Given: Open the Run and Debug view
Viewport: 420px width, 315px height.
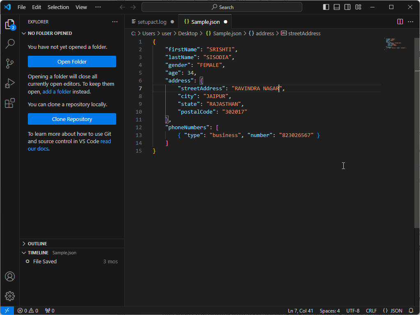Looking at the screenshot, I should tap(10, 83).
